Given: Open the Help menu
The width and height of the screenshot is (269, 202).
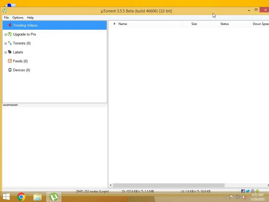Looking at the screenshot, I should (x=30, y=18).
